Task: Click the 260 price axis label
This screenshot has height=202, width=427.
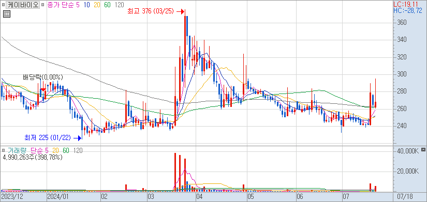Action: (x=402, y=108)
